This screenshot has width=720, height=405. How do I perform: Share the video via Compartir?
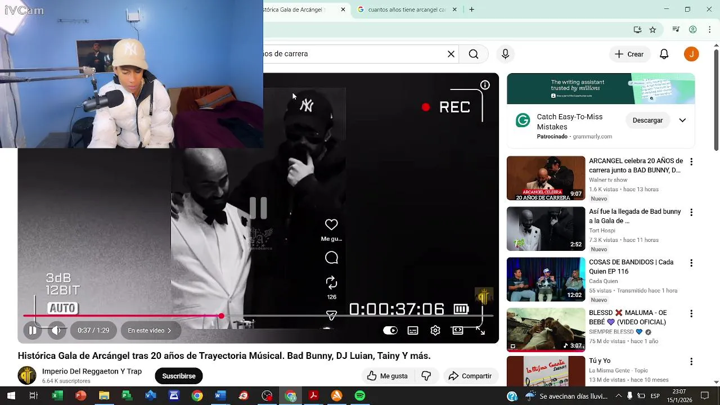[x=470, y=376]
